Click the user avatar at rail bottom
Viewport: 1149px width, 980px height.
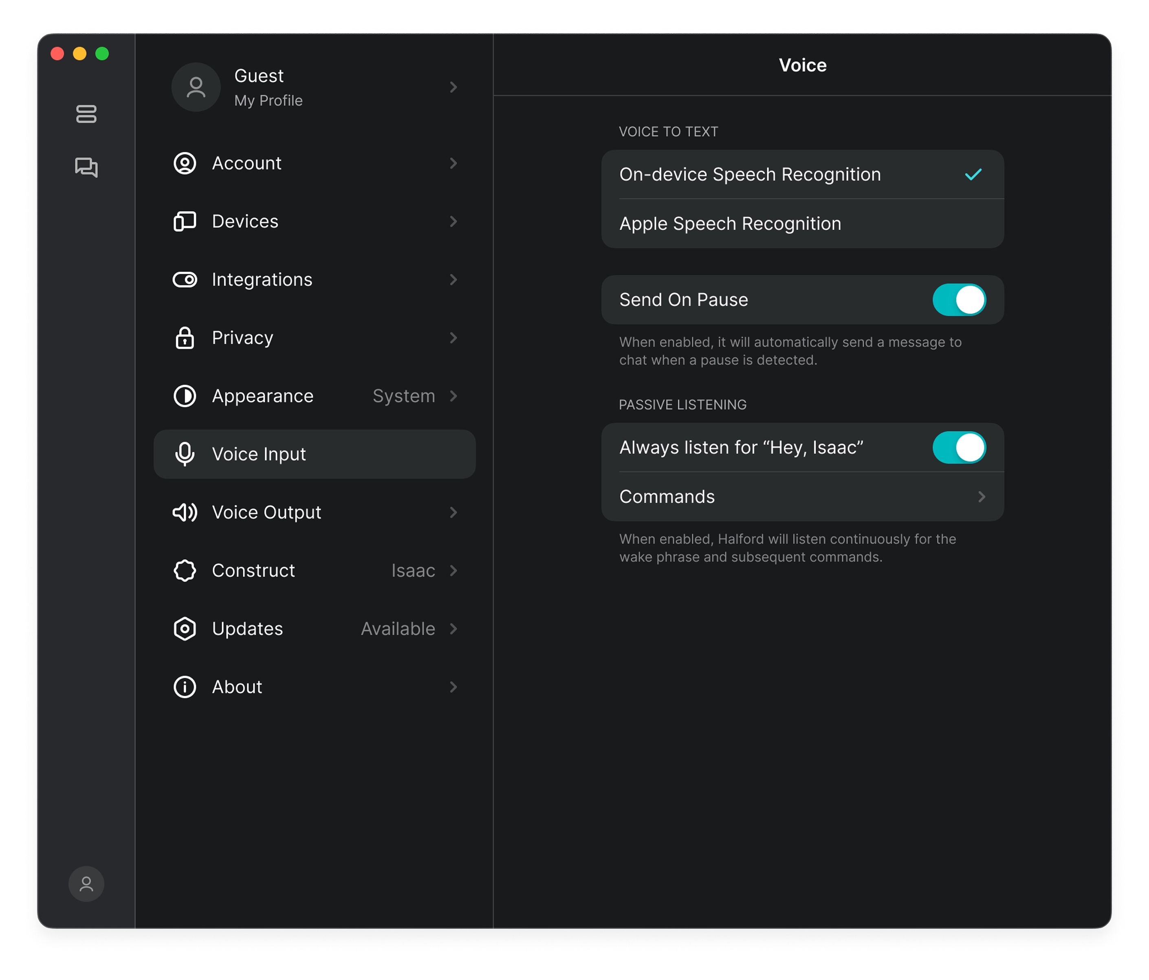click(86, 883)
